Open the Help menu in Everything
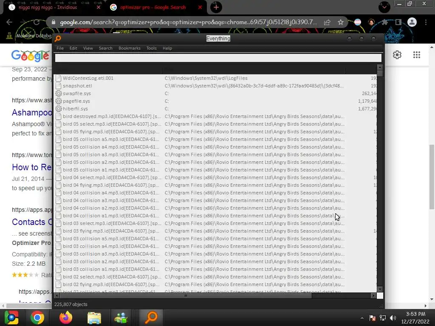This screenshot has width=435, height=326. tap(167, 48)
